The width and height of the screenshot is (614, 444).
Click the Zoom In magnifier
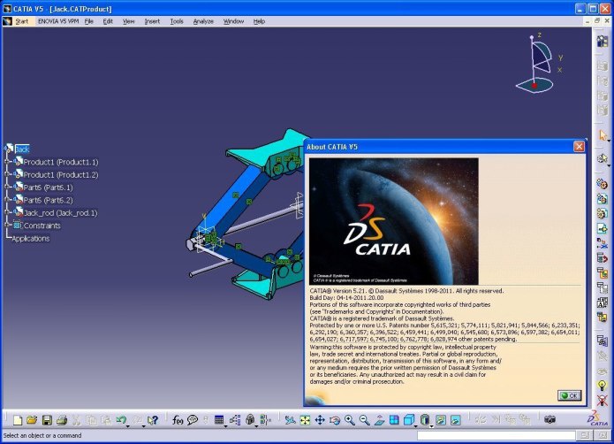tap(349, 420)
